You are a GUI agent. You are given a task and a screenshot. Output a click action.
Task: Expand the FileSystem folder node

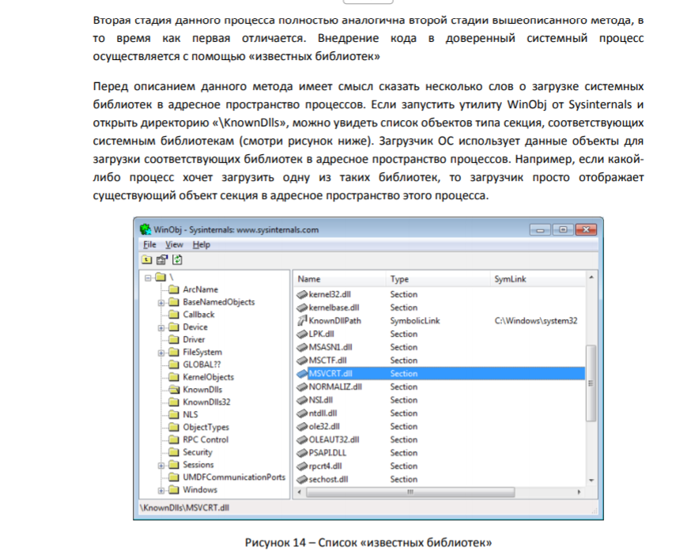pos(161,353)
